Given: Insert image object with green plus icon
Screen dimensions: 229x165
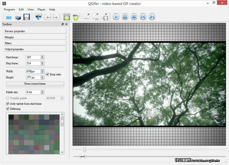Looking at the screenshot, I should pos(67,17).
